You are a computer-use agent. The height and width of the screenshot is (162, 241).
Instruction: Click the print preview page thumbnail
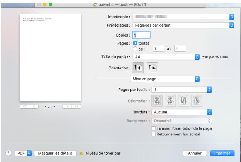(x=50, y=58)
